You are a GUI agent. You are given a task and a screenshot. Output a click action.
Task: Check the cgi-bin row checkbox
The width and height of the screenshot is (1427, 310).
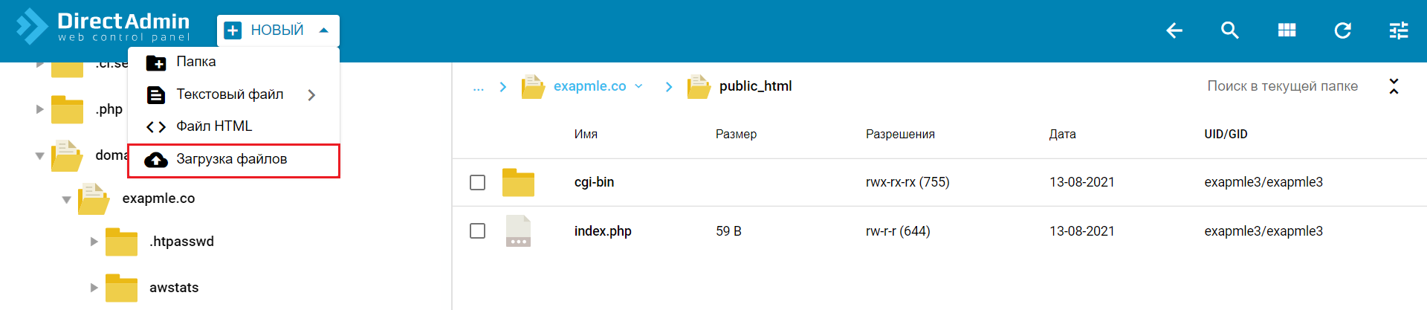tap(478, 182)
